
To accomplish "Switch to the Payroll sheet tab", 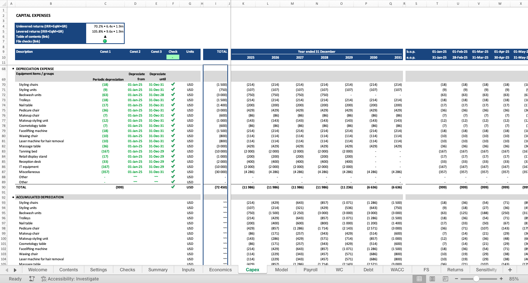I will [311, 269].
